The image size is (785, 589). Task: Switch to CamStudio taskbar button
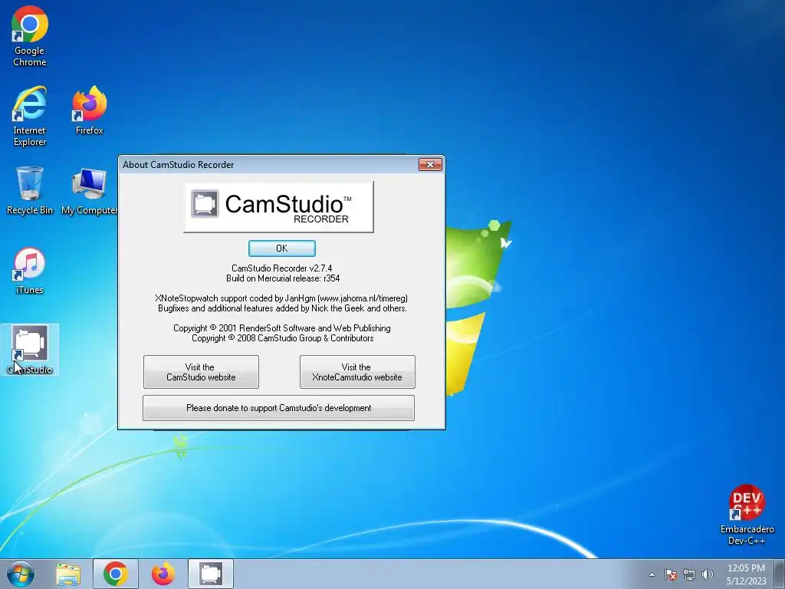pos(211,574)
